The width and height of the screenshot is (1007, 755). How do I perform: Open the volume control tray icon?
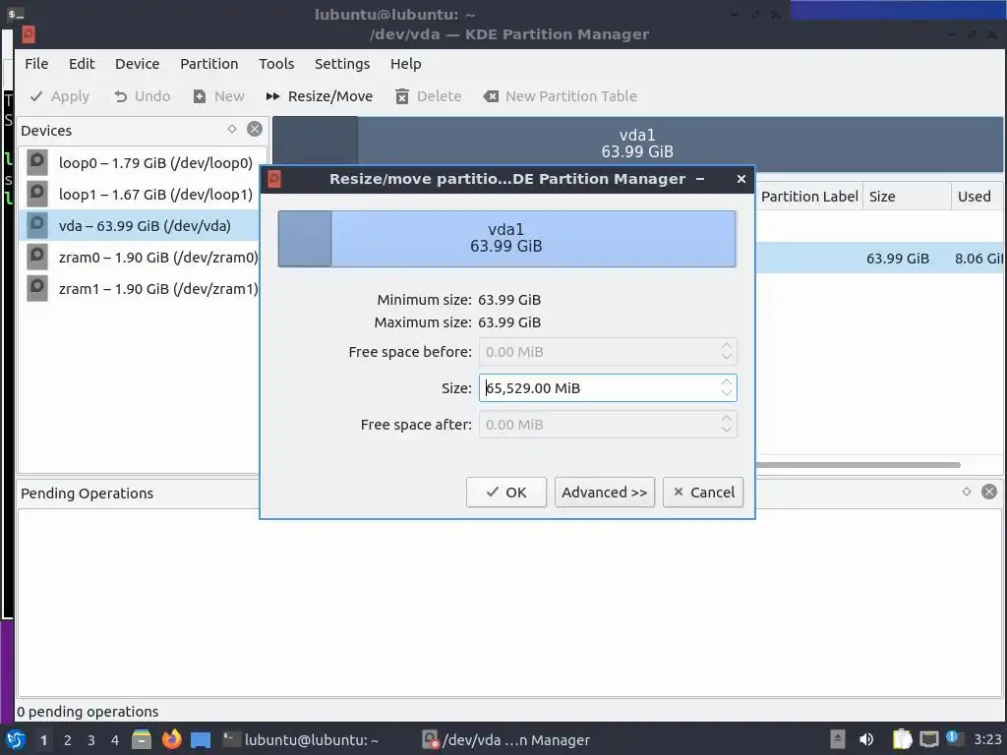tap(866, 739)
